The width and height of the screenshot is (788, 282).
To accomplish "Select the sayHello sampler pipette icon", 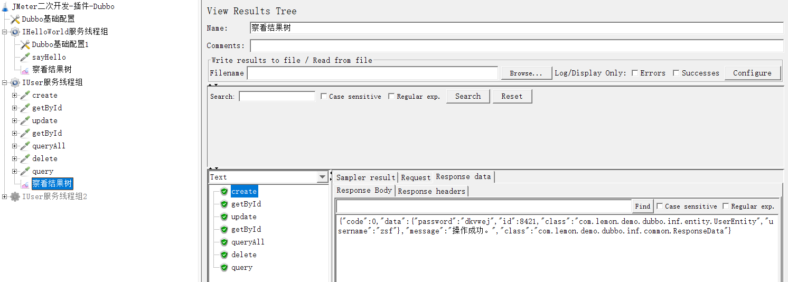I will tap(25, 57).
